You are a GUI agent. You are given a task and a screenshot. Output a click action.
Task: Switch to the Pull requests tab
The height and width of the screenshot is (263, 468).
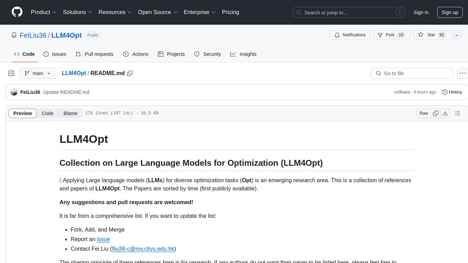tap(94, 54)
